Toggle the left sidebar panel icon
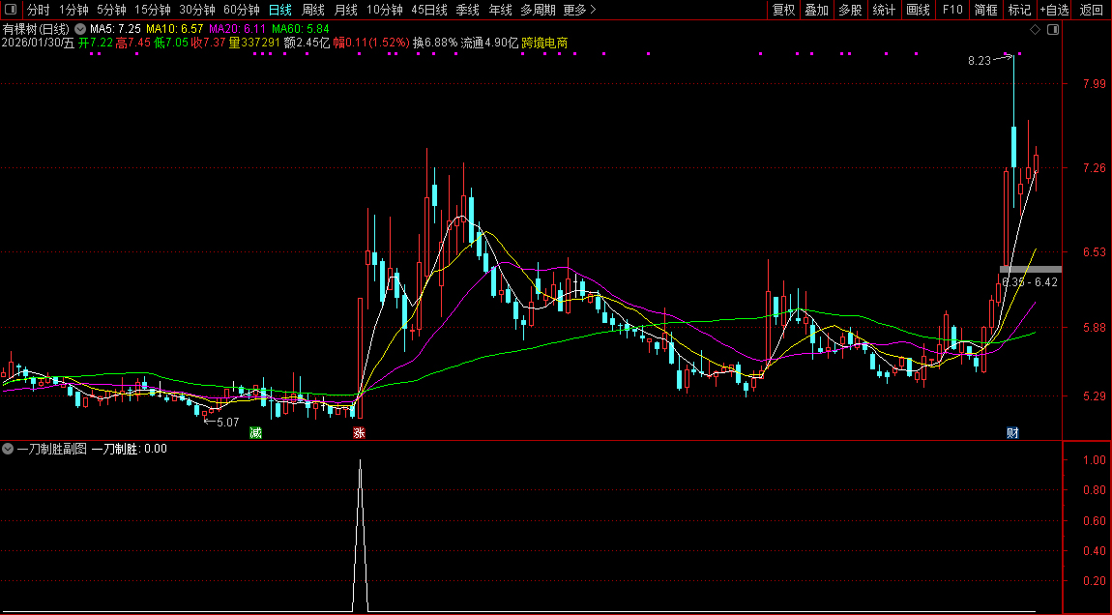This screenshot has width=1112, height=615. pyautogui.click(x=12, y=10)
